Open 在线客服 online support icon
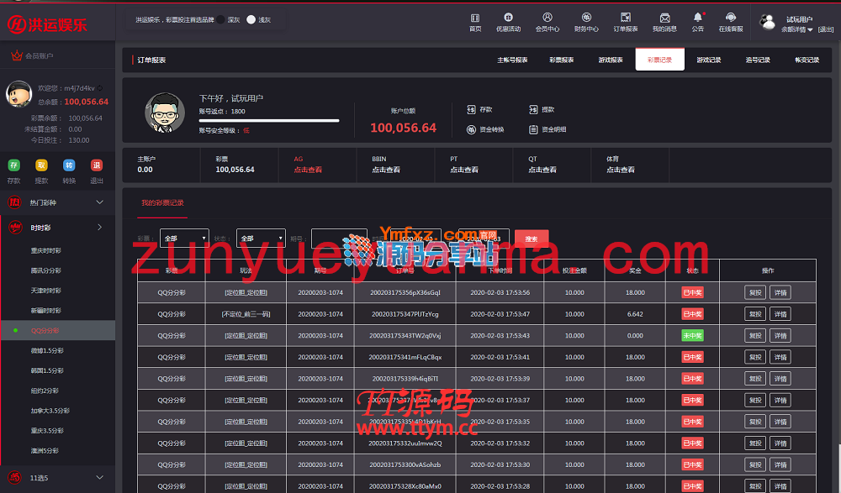The image size is (841, 493). [731, 18]
